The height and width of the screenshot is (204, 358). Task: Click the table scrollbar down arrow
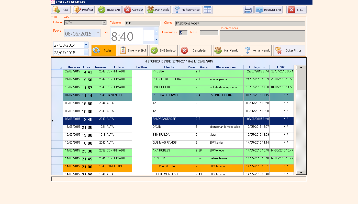(x=301, y=173)
